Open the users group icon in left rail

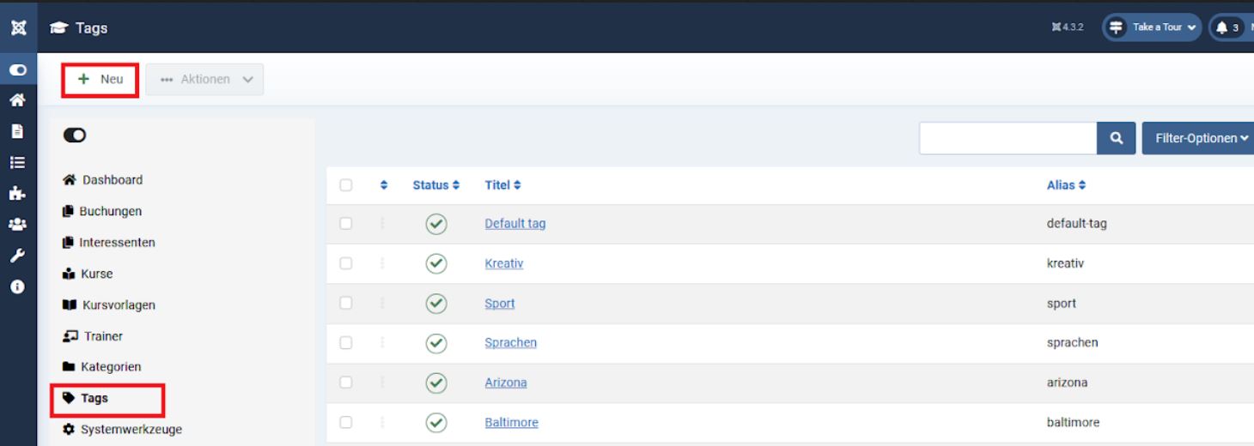tap(17, 225)
